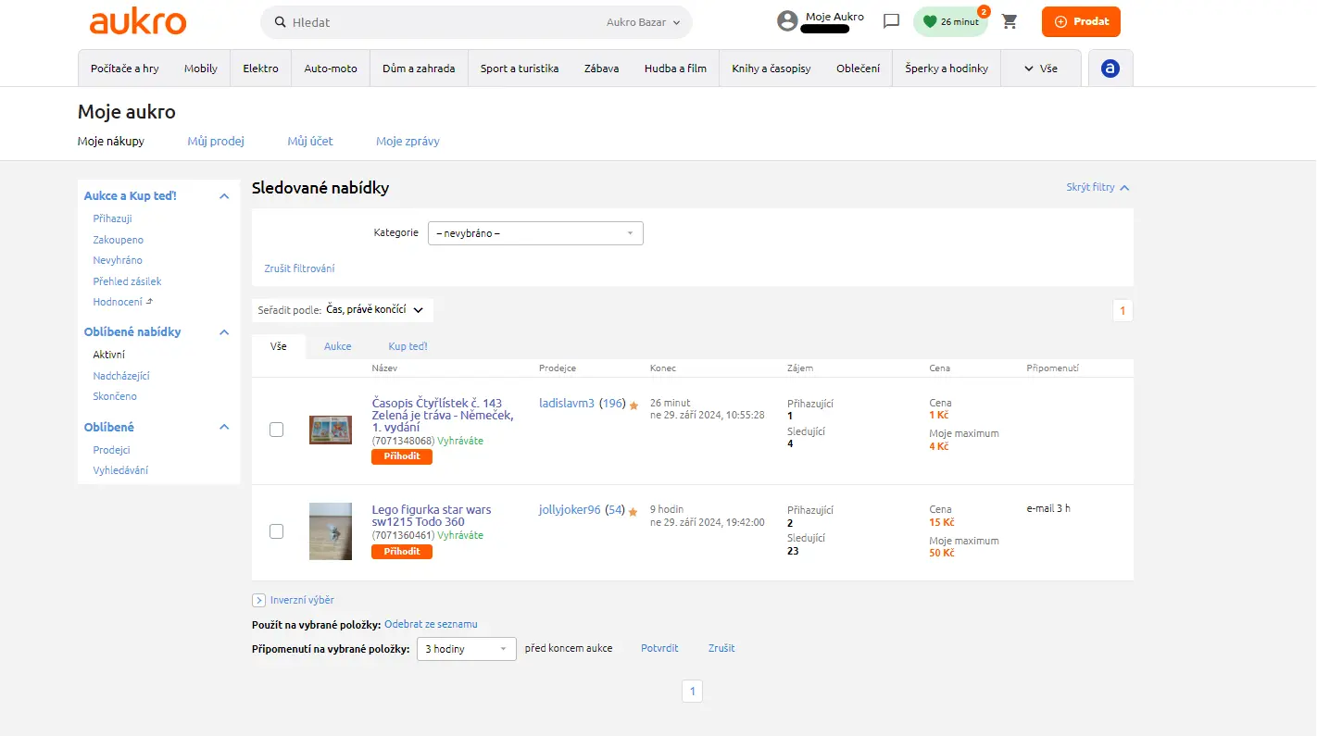This screenshot has width=1317, height=736.
Task: Collapse the Oblíbené nabídky section
Action: coord(224,332)
